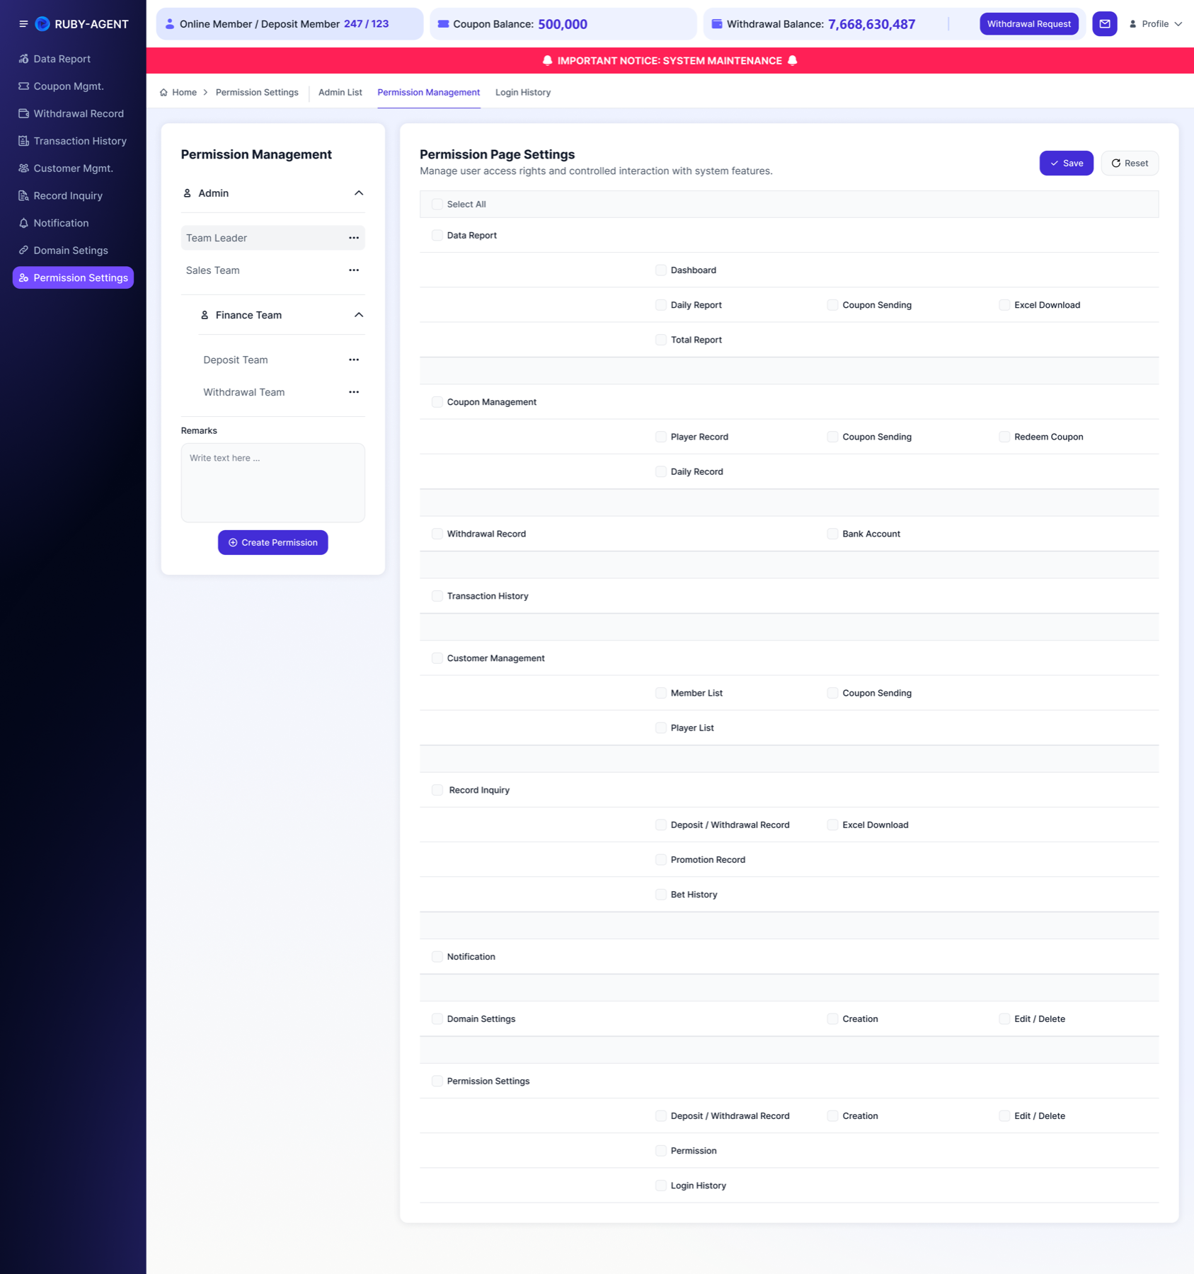Enable the Player List checkbox
The image size is (1194, 1274).
coord(661,728)
